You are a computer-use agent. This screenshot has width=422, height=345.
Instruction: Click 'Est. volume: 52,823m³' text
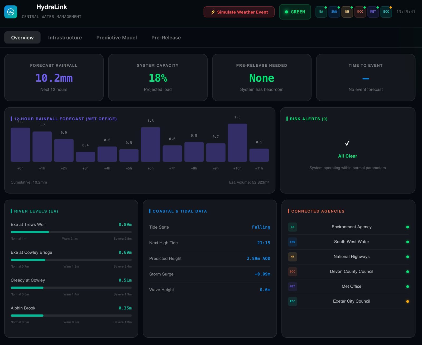(249, 182)
